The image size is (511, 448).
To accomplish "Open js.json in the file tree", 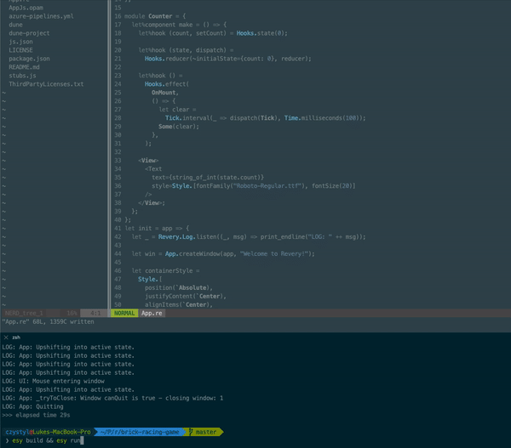I will (x=20, y=42).
